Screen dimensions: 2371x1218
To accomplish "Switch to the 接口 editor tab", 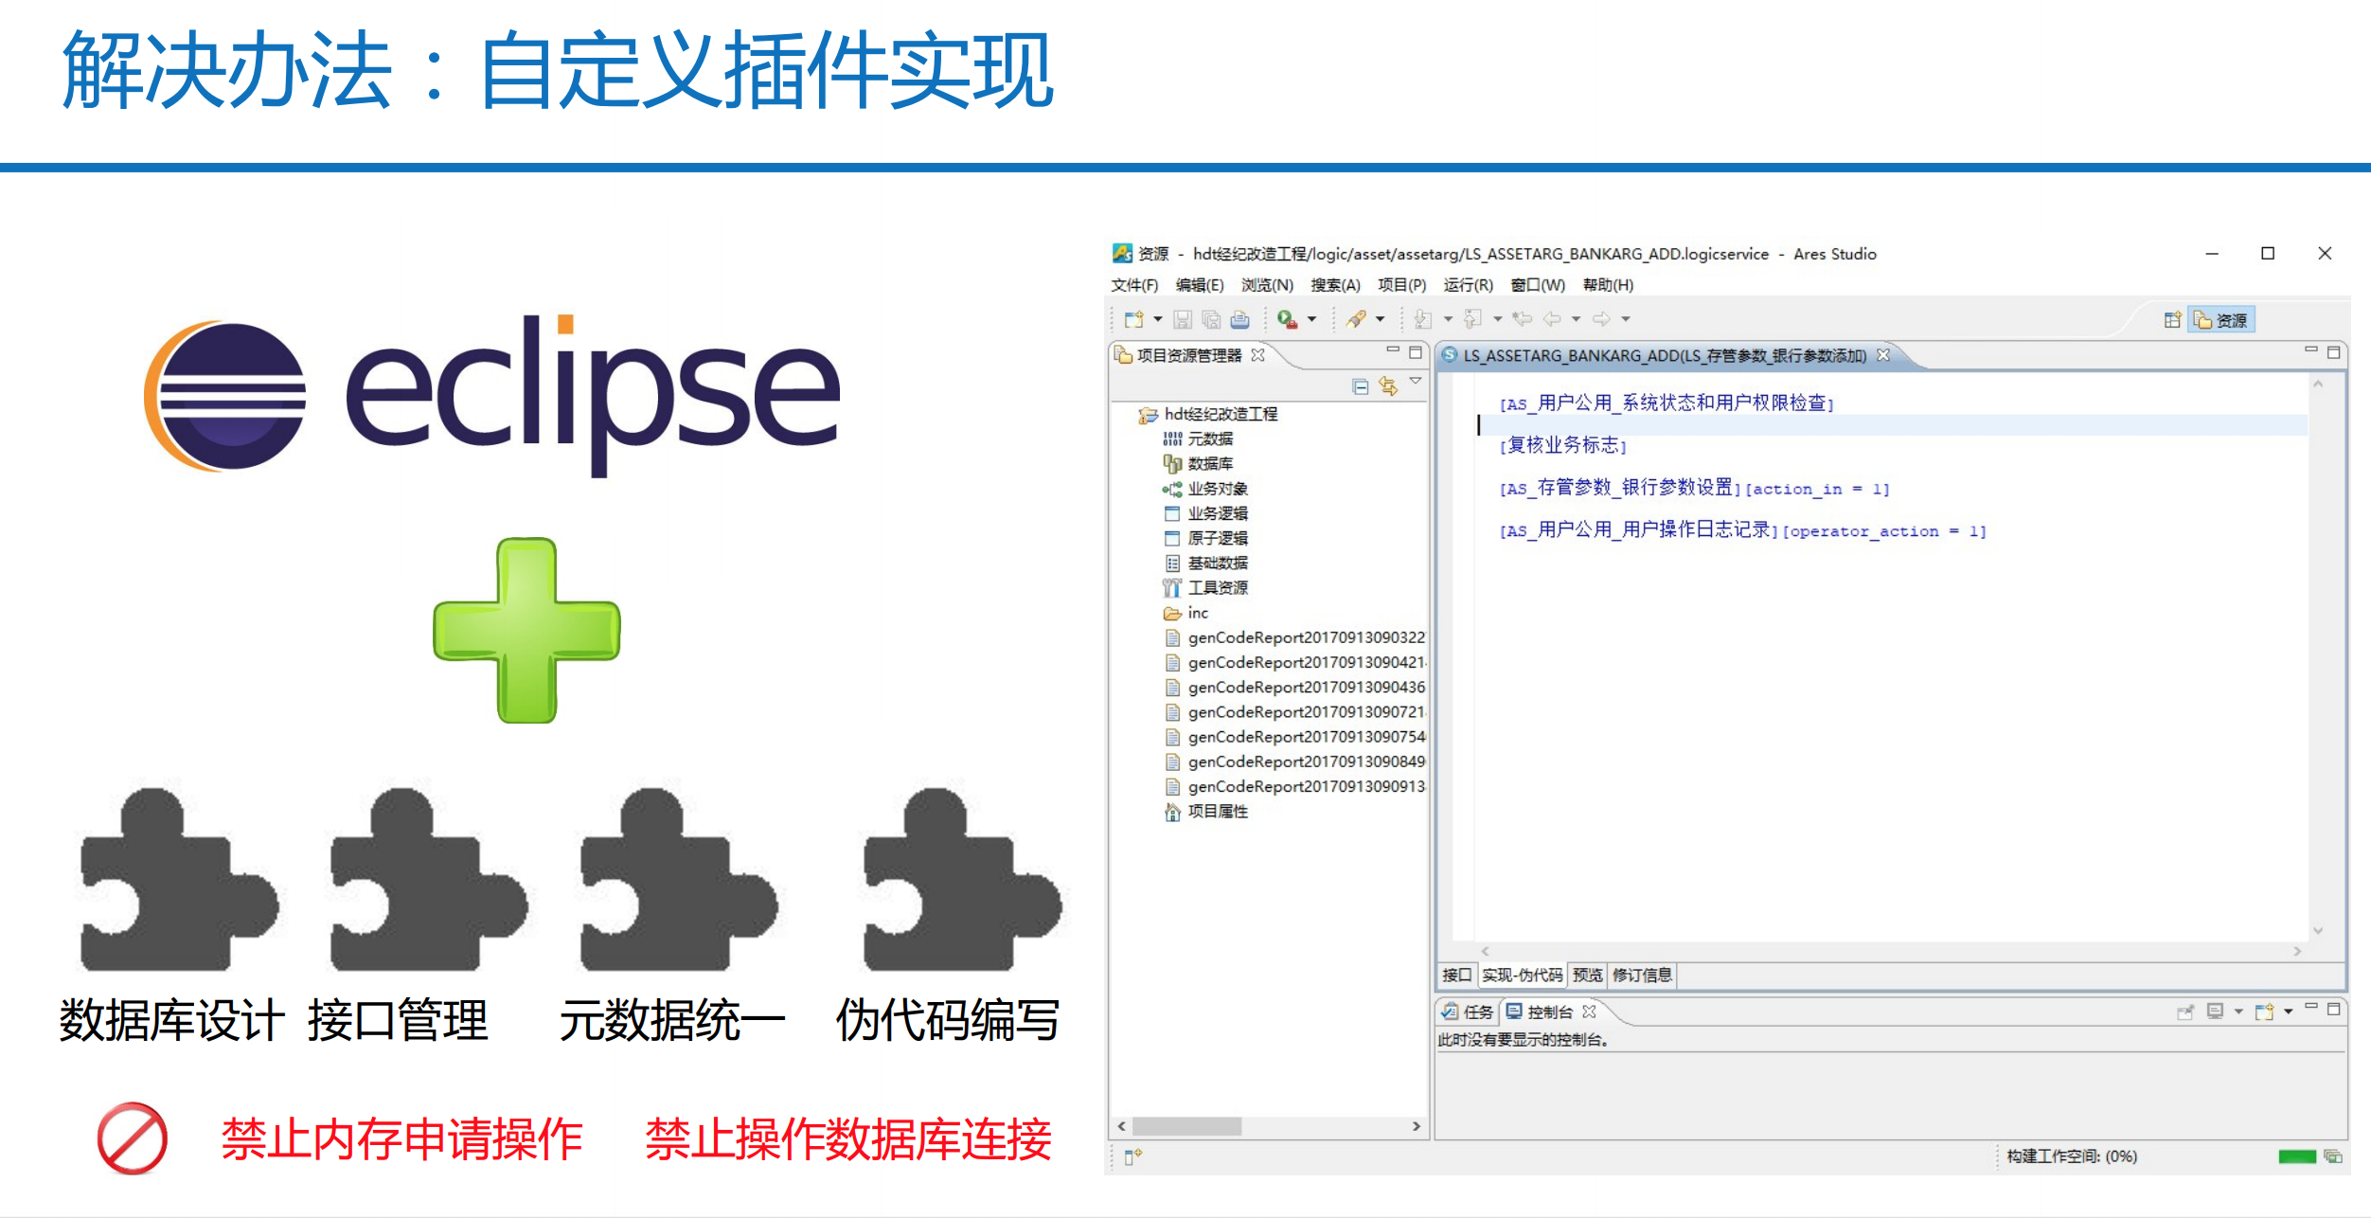I will point(1456,976).
